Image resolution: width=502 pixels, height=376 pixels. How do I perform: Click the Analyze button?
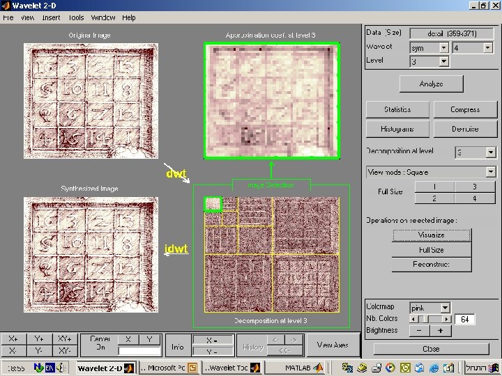432,84
